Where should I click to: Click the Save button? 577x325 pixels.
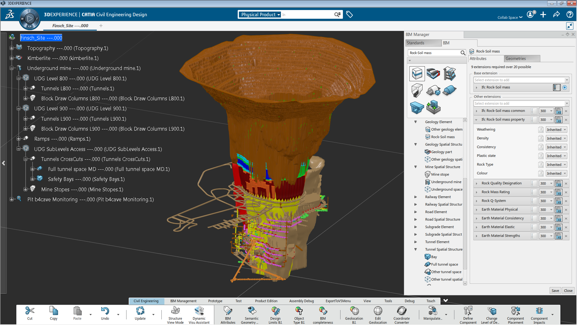555,291
